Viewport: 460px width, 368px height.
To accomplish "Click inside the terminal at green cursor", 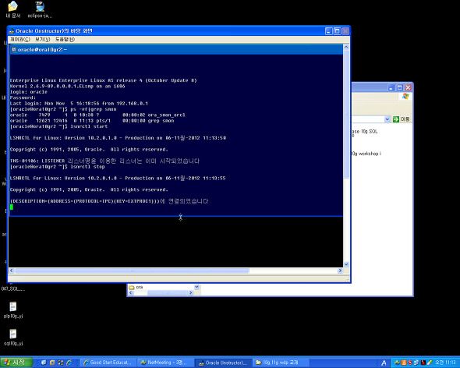I will (12, 207).
